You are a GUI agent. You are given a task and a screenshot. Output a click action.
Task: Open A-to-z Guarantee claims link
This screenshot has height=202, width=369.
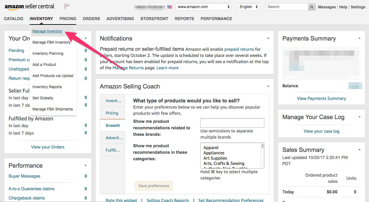click(x=32, y=189)
